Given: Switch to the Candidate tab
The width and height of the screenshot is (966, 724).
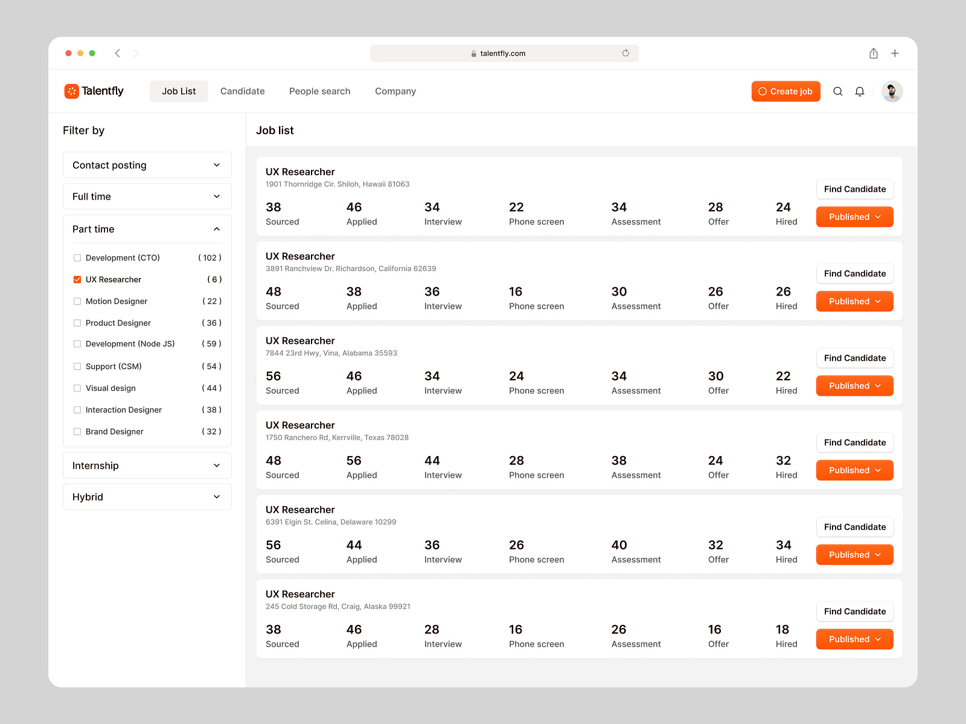Looking at the screenshot, I should [x=242, y=91].
